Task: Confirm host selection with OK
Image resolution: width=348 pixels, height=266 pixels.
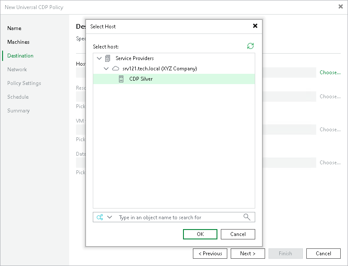Action: click(x=200, y=234)
